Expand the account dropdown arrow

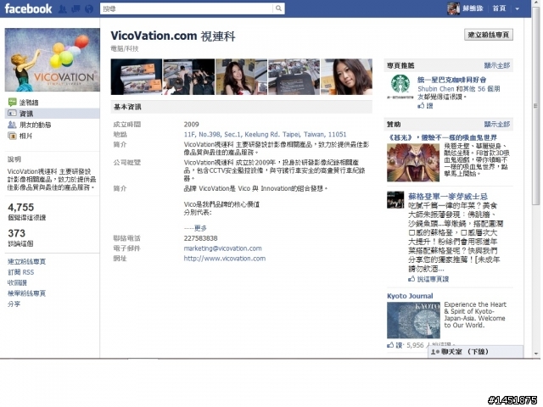pos(517,9)
